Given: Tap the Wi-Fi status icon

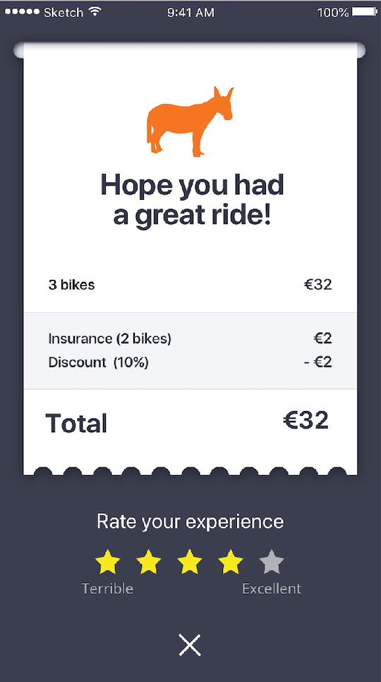Looking at the screenshot, I should [x=94, y=12].
